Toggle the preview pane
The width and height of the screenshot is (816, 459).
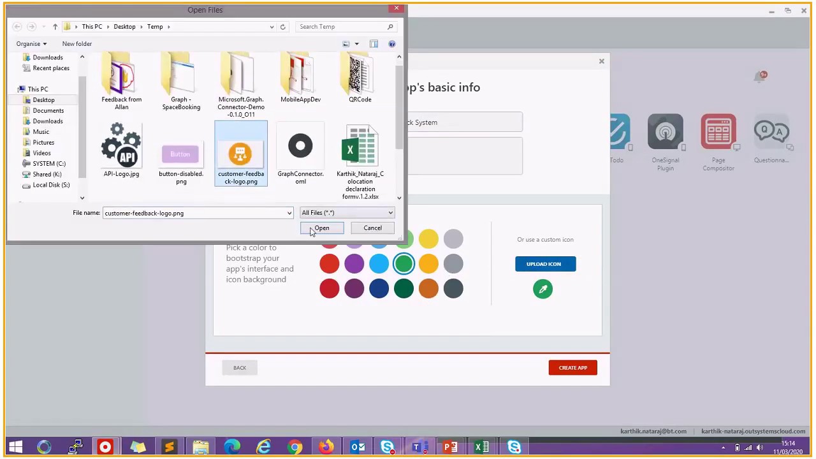coord(374,44)
